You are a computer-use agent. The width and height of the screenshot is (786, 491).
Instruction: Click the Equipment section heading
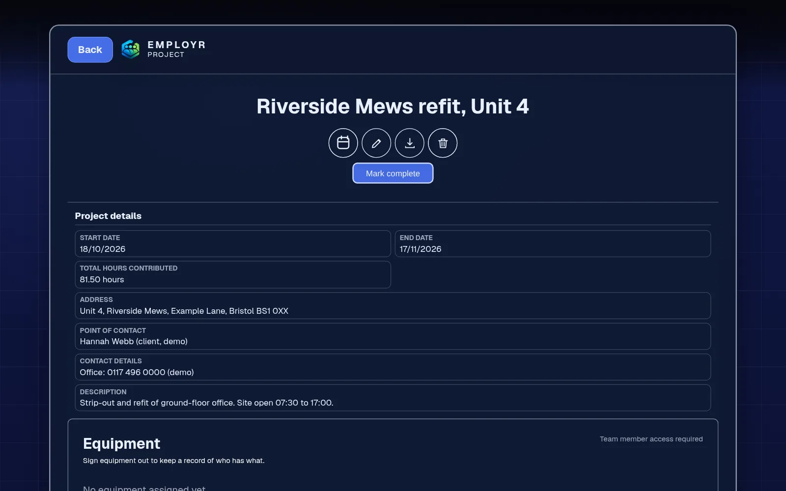tap(121, 443)
